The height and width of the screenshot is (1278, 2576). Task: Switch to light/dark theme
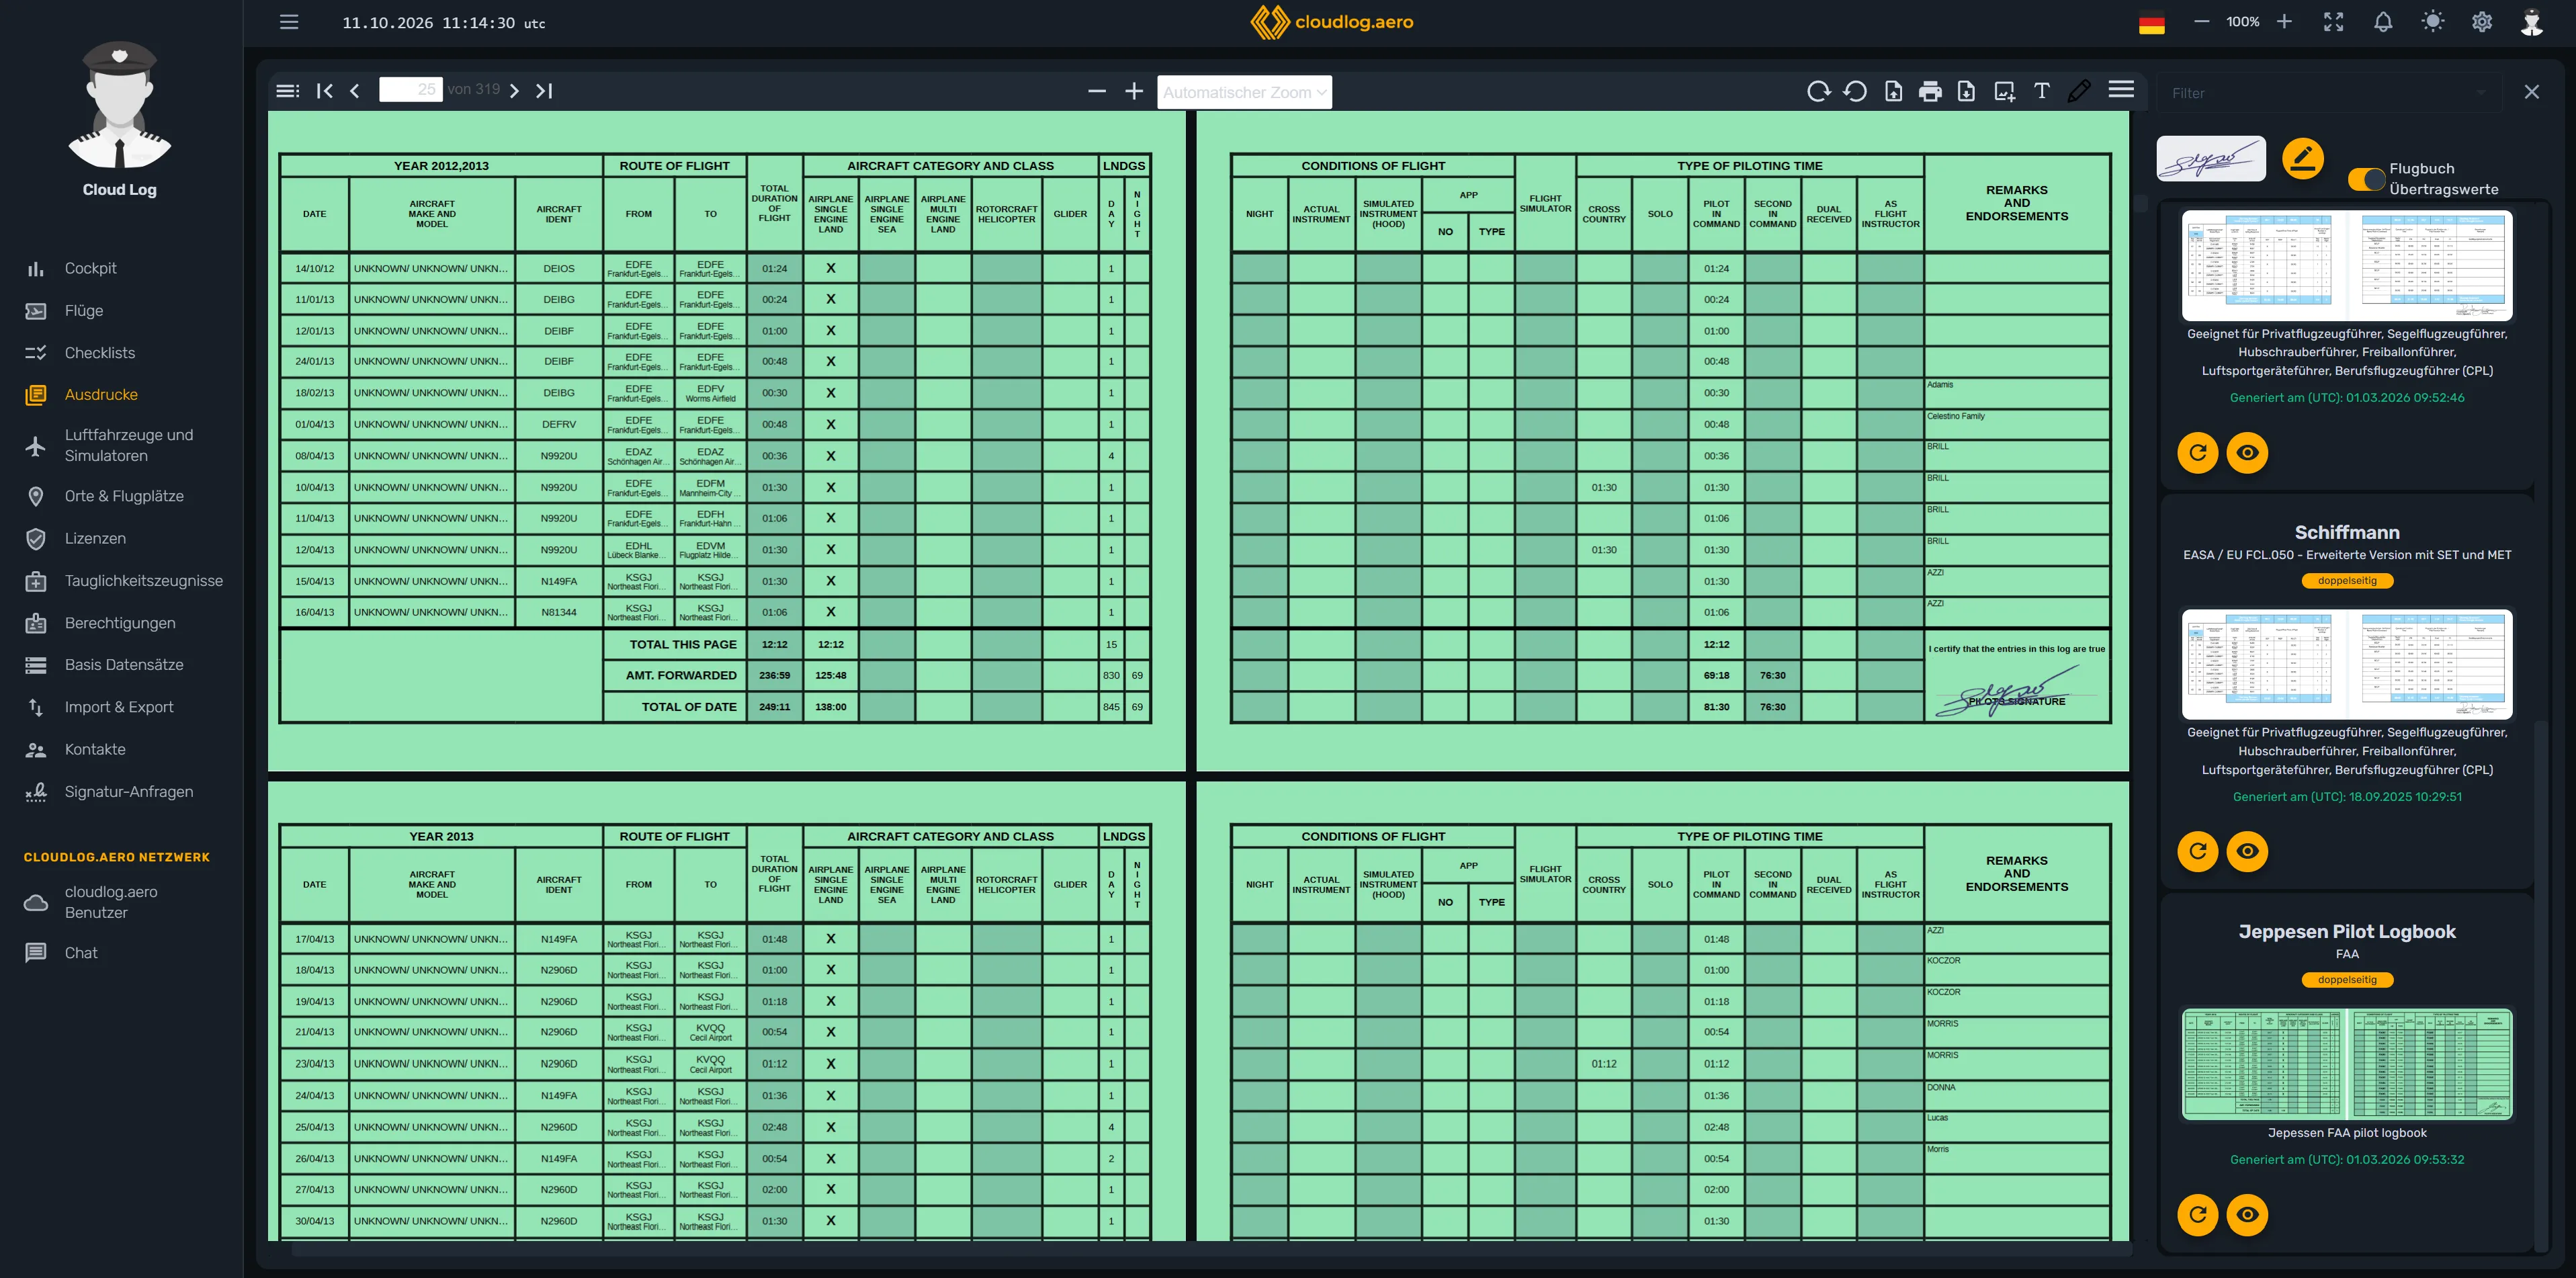pyautogui.click(x=2433, y=22)
